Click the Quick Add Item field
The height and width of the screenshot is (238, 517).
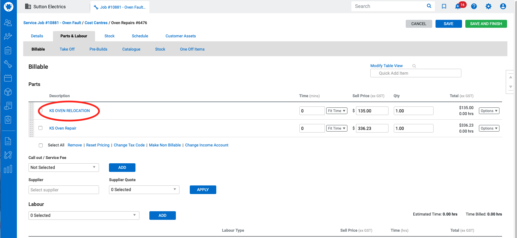pyautogui.click(x=416, y=73)
